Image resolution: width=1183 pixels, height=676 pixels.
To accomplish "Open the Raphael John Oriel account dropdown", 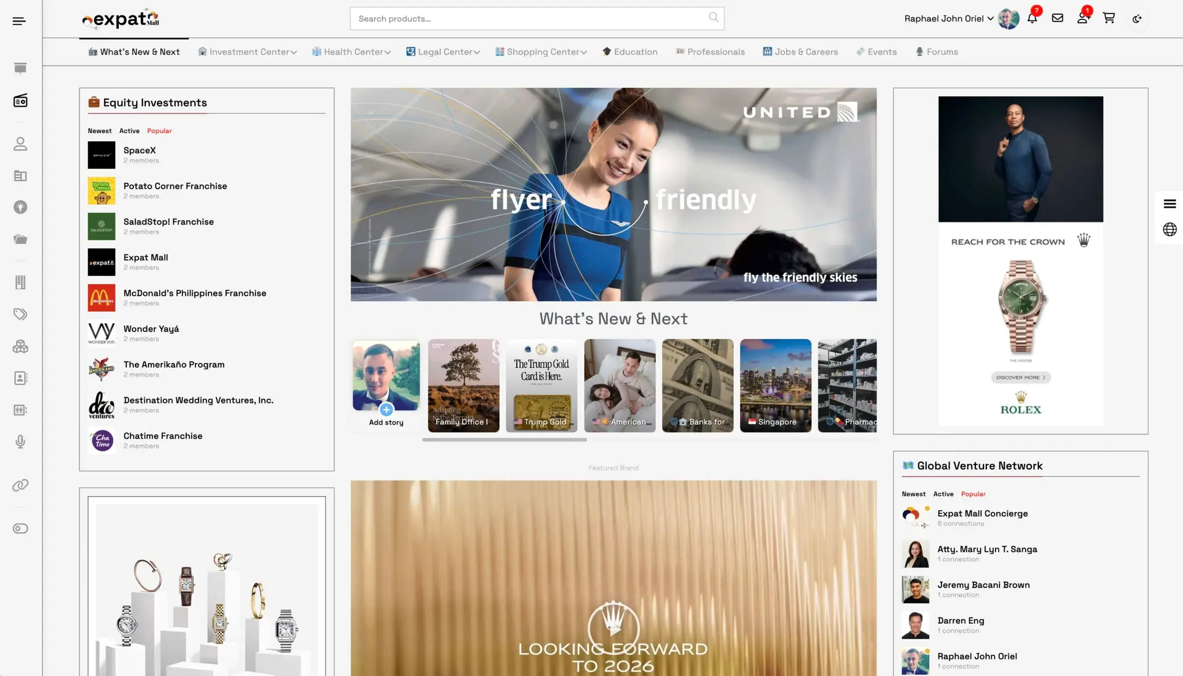I will (949, 18).
